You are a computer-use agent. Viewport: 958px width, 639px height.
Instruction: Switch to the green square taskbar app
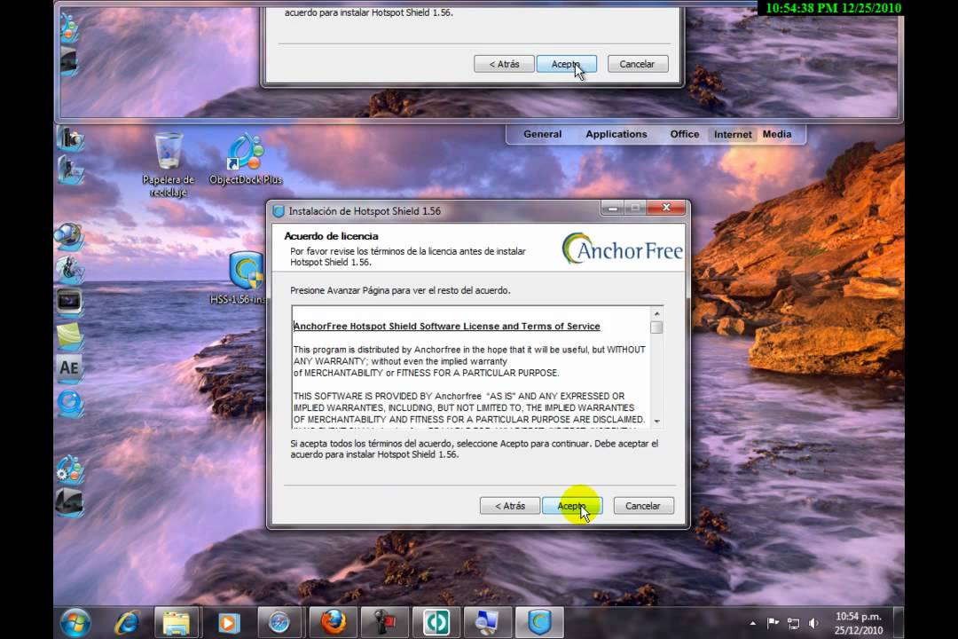click(x=436, y=622)
